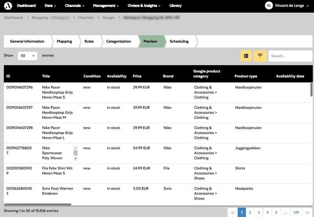Switch to the Mapping step tab
Screen dimensions: 314x217
coord(64,41)
